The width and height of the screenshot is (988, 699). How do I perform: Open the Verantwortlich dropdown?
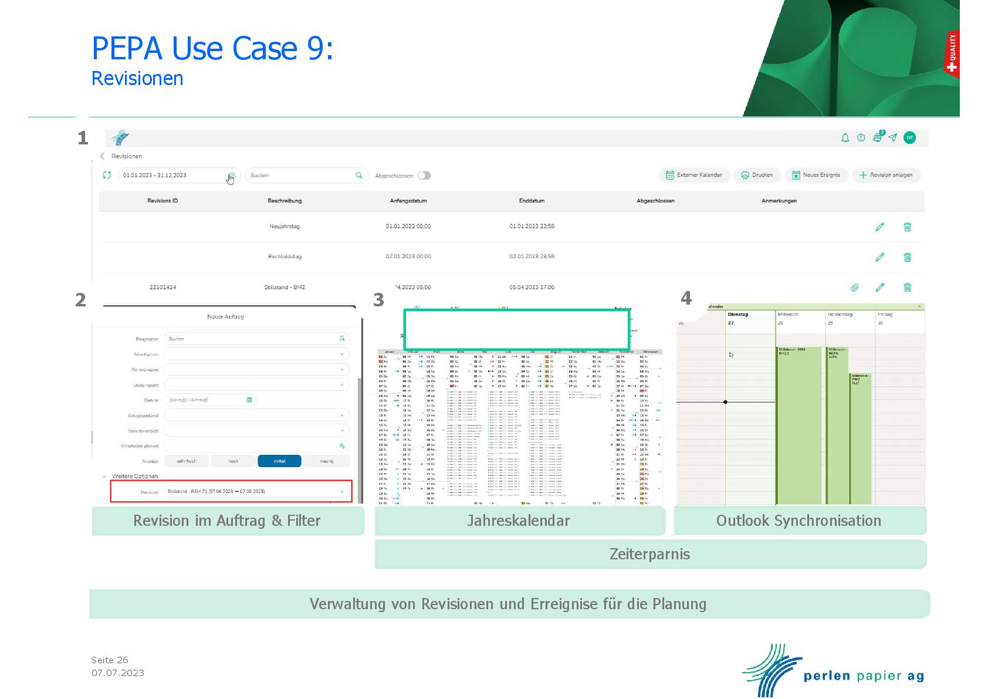[x=257, y=430]
